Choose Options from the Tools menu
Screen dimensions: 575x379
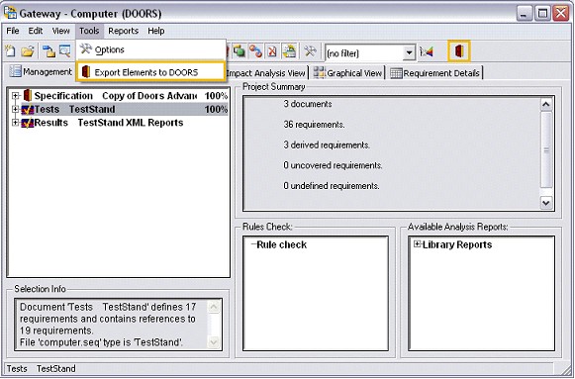pos(150,49)
